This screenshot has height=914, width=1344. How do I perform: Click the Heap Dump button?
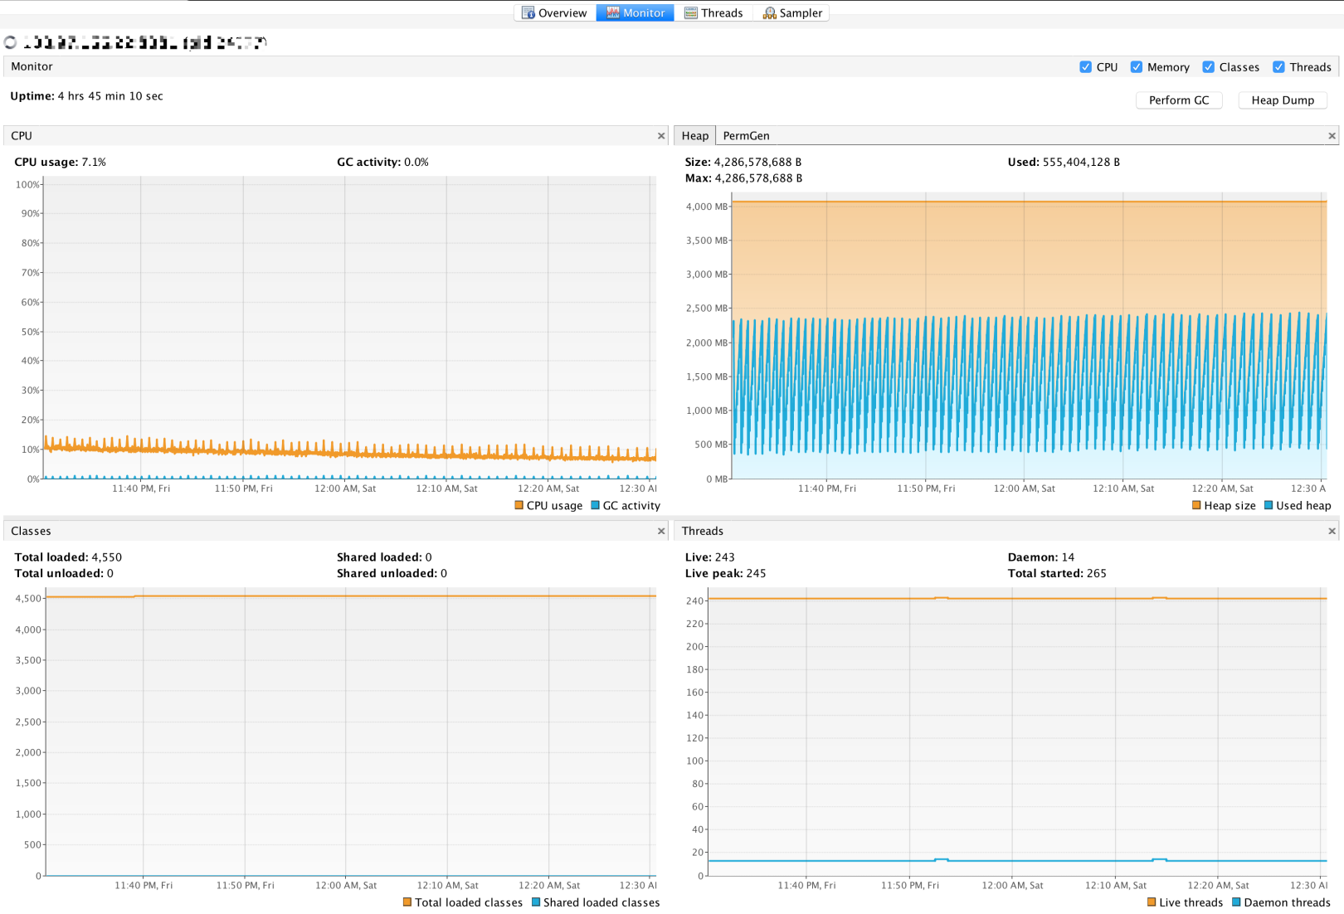[x=1283, y=100]
